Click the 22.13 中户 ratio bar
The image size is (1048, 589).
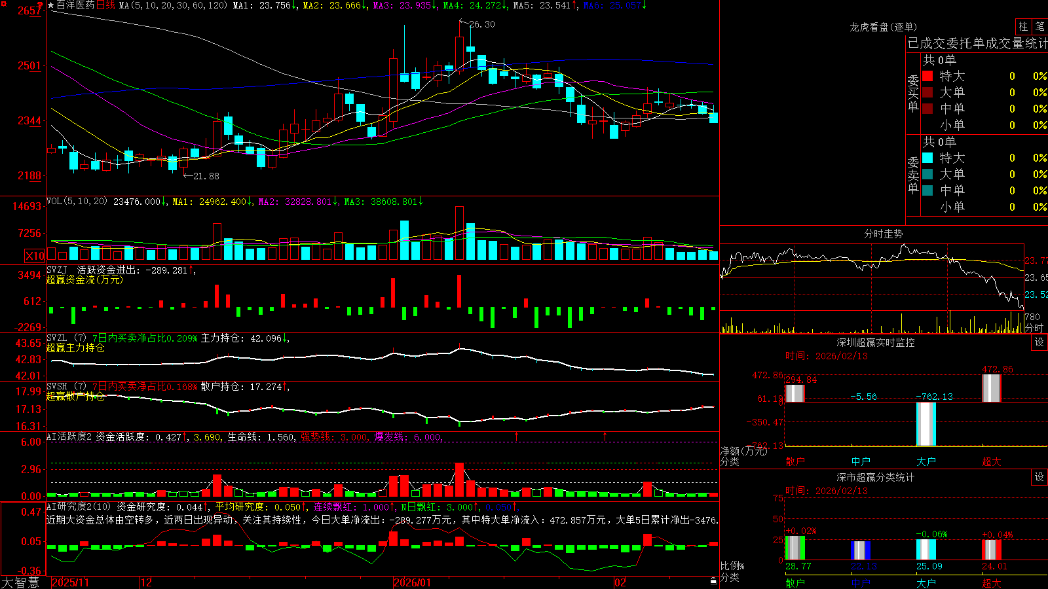point(861,551)
